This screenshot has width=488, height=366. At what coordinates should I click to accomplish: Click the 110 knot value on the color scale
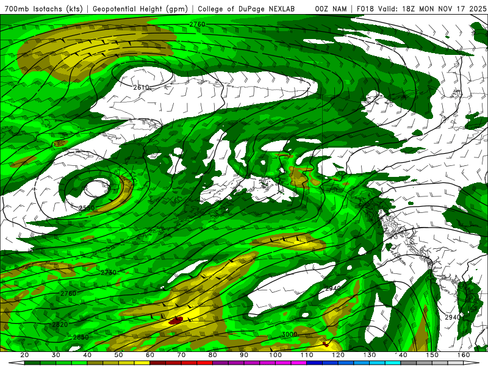[307, 355]
